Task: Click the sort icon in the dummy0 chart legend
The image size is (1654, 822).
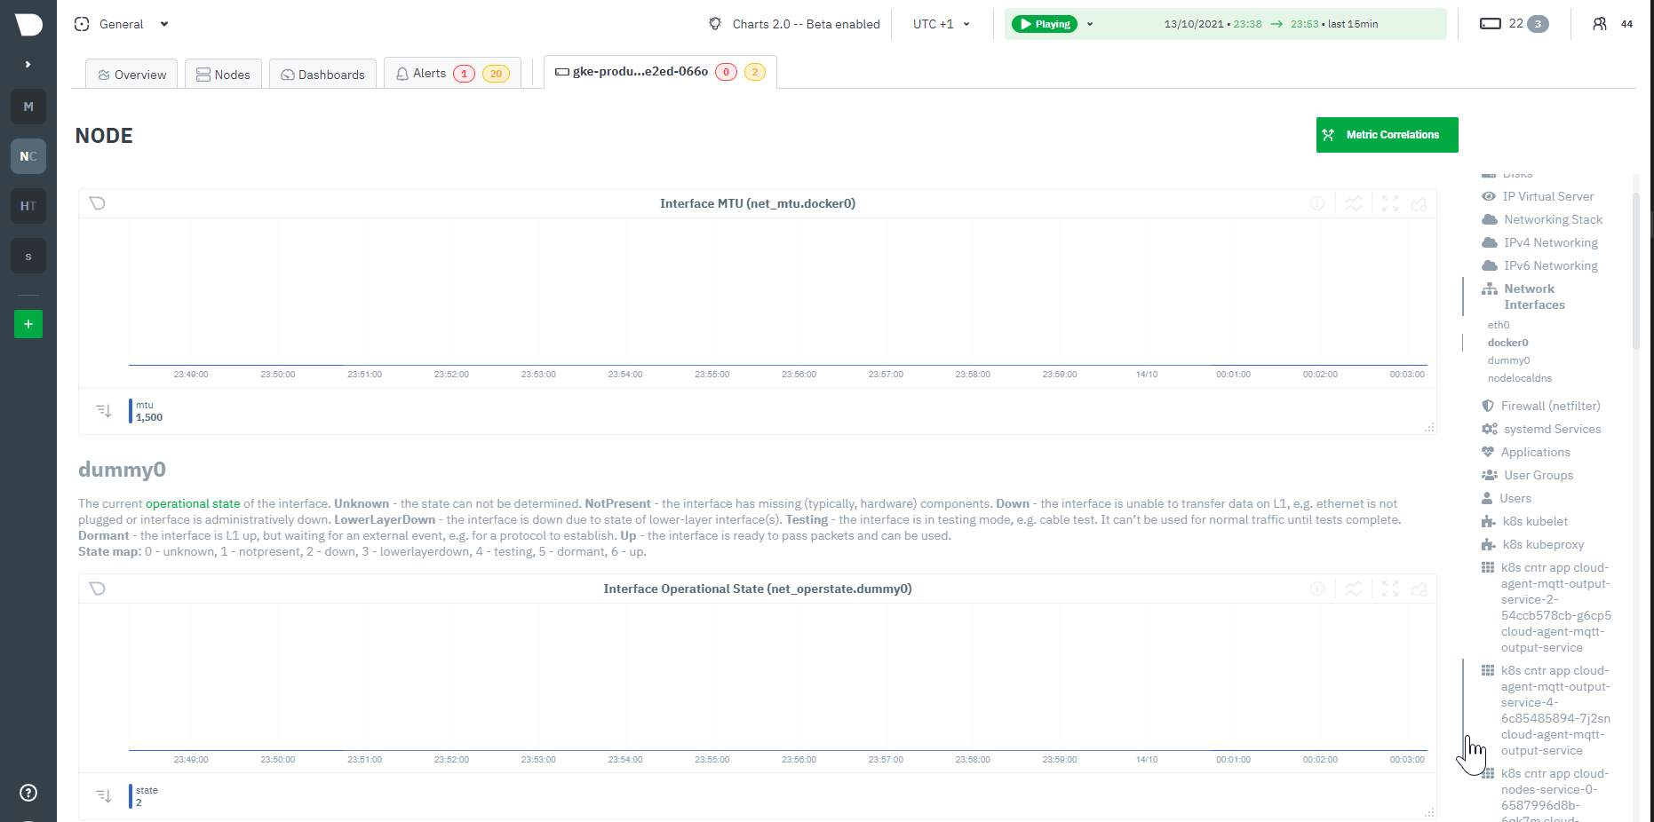Action: pos(104,796)
